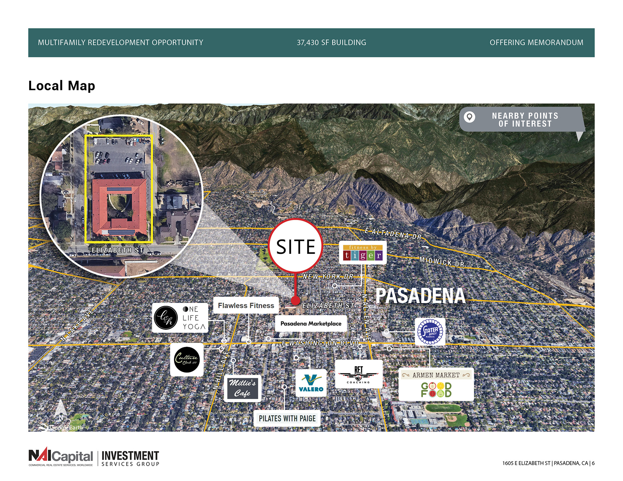This screenshot has width=623, height=481.
Task: Click the 37,430 SF Building header text
Action: [331, 42]
